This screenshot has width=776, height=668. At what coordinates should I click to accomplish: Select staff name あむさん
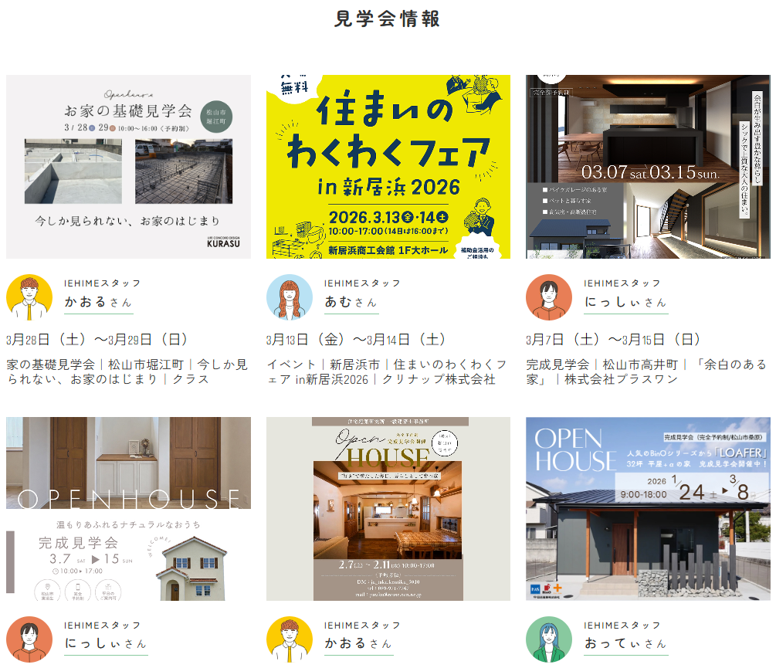pyautogui.click(x=351, y=302)
